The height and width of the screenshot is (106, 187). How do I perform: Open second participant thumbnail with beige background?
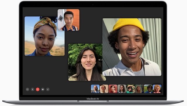pyautogui.click(x=104, y=89)
